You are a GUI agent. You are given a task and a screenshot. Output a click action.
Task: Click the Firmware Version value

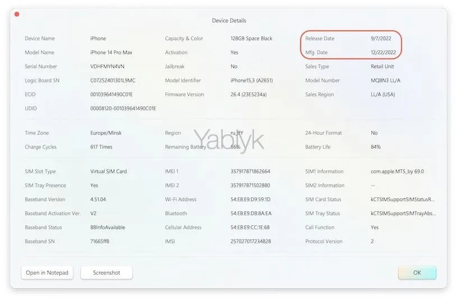tap(250, 95)
